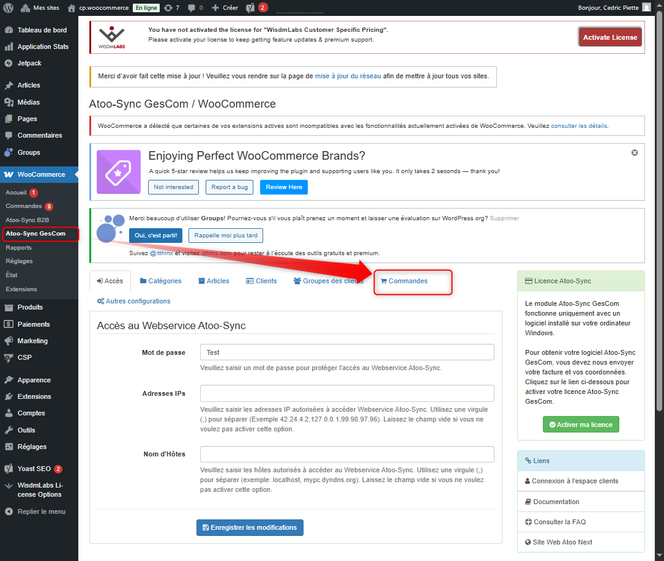Click Report a bug button

click(x=229, y=187)
